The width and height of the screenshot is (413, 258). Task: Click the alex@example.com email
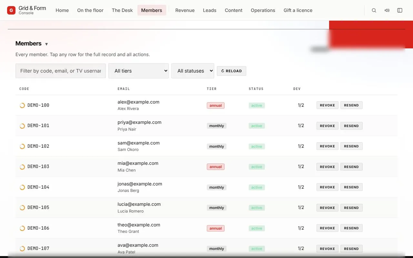138,102
